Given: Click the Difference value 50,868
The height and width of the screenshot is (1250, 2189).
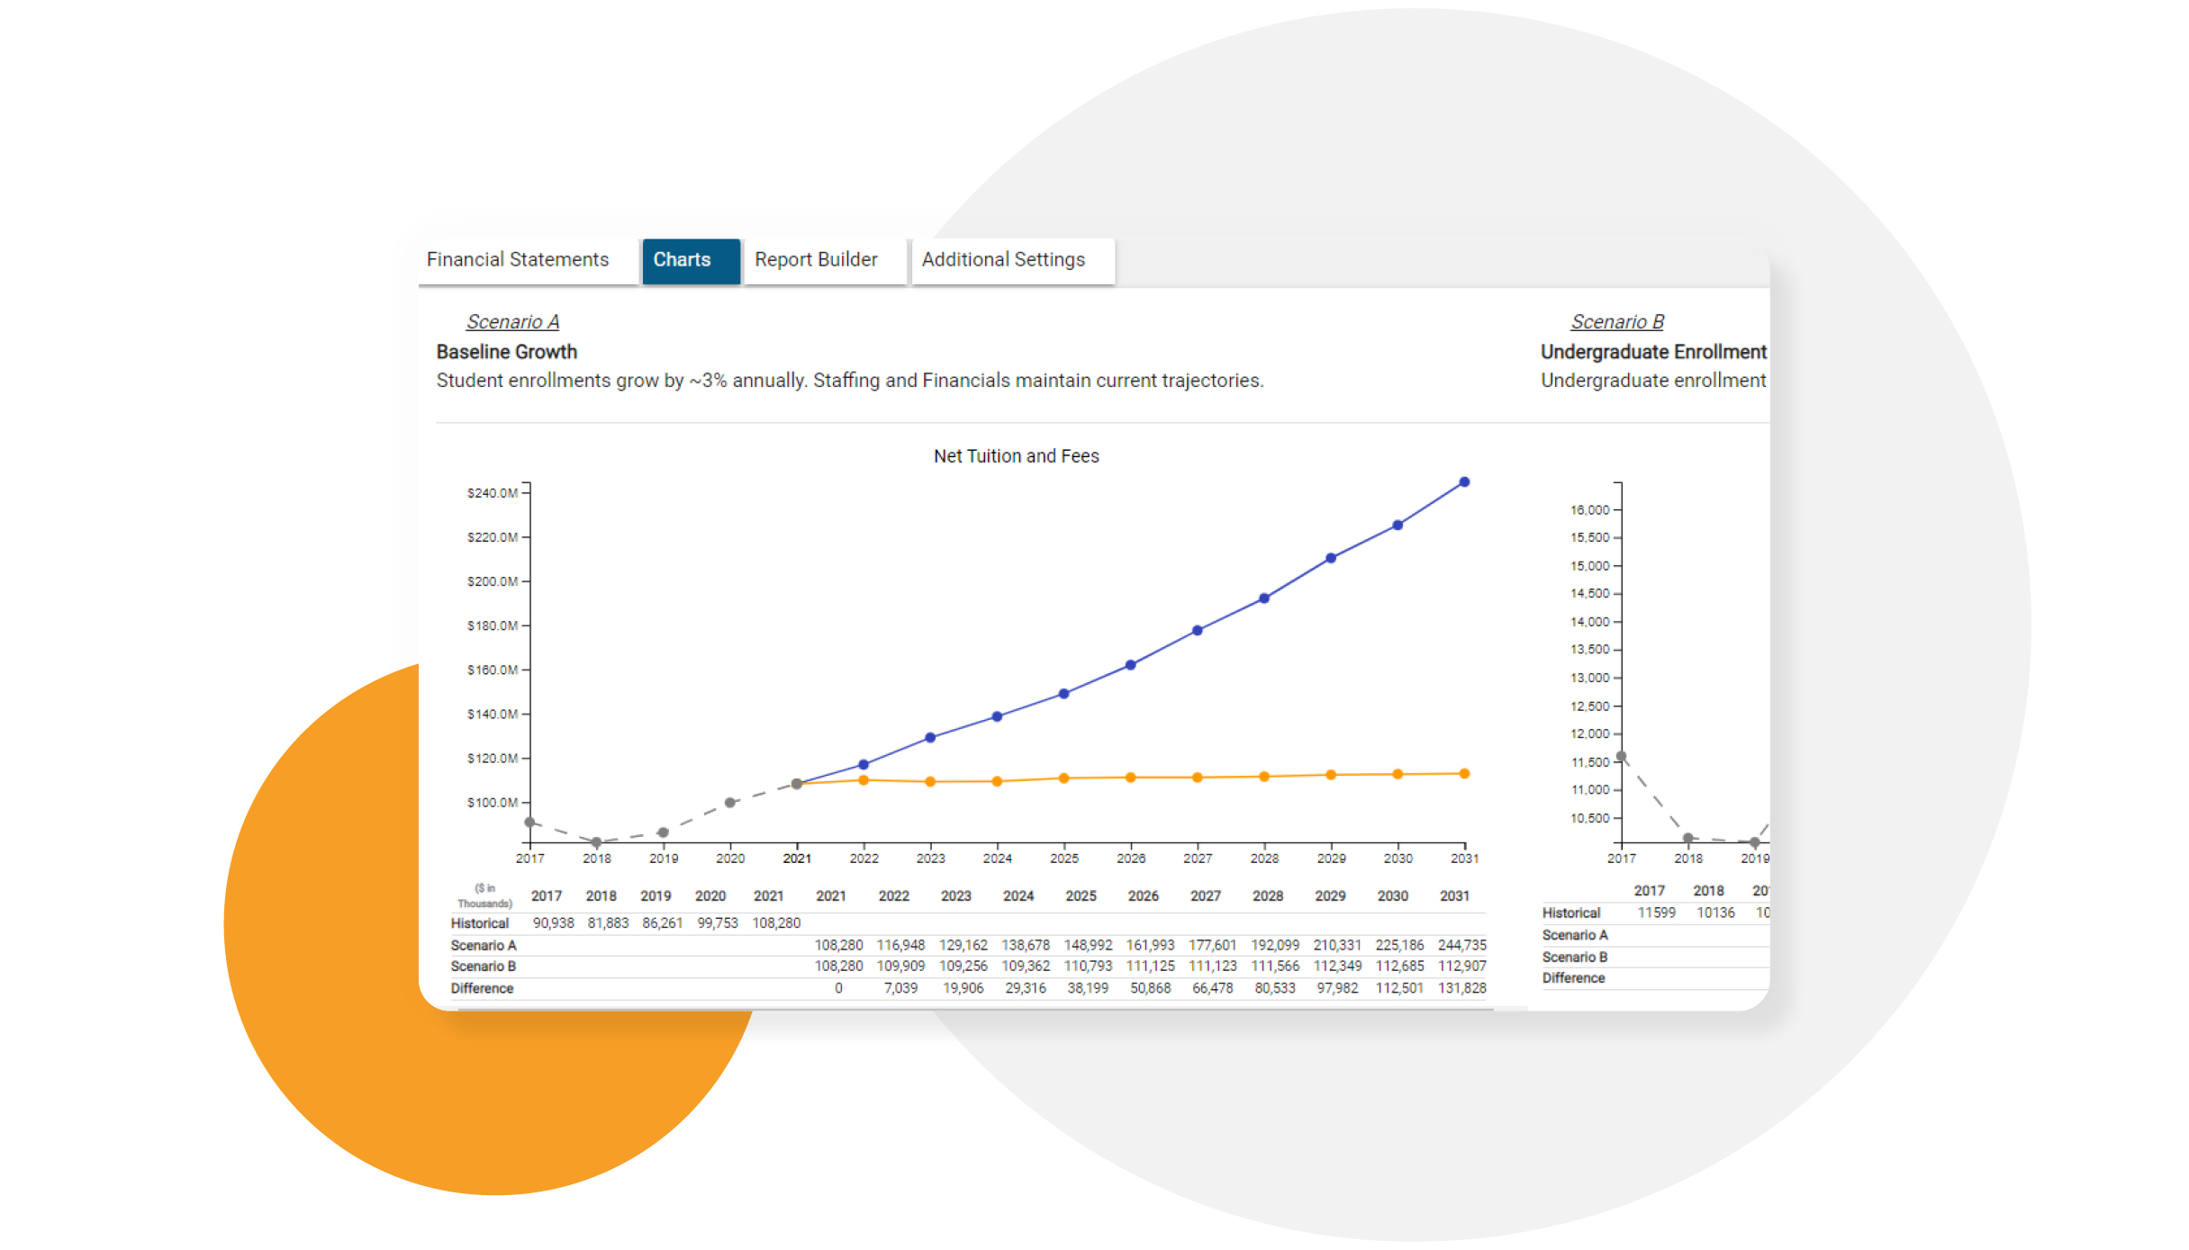Looking at the screenshot, I should [x=1150, y=988].
